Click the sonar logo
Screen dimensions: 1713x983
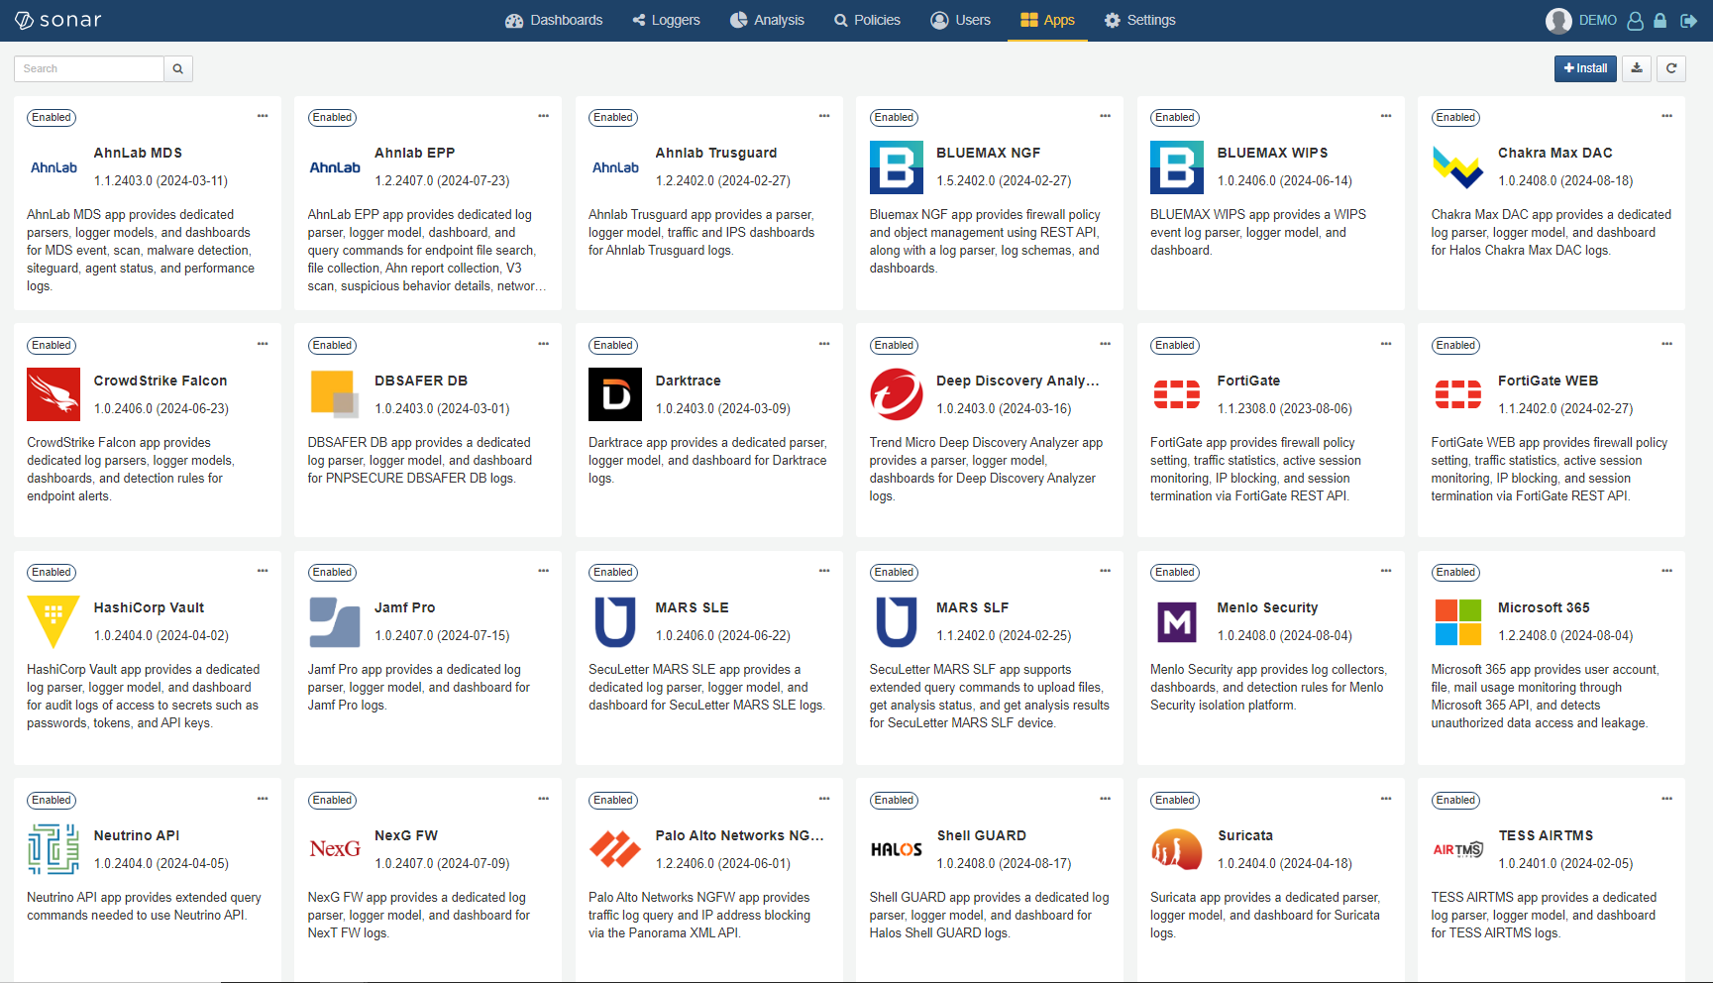point(57,20)
